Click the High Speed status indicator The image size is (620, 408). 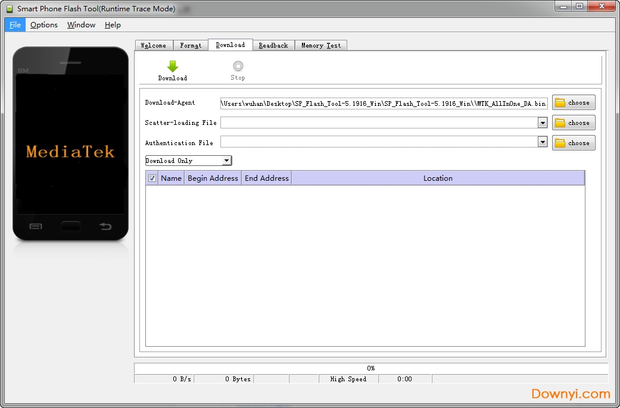pos(348,379)
